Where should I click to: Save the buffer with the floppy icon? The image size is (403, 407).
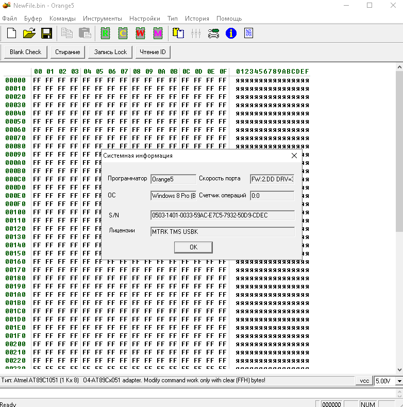(x=46, y=33)
